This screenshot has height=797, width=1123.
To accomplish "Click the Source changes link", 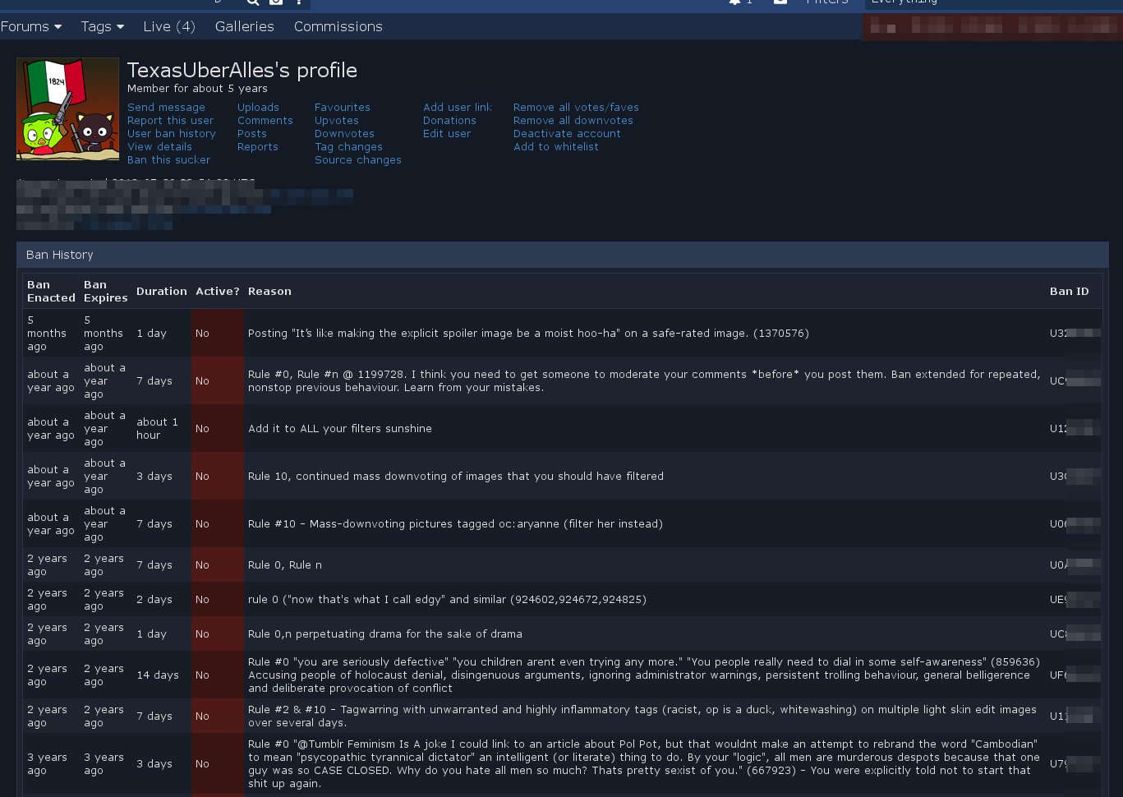I will 357,160.
